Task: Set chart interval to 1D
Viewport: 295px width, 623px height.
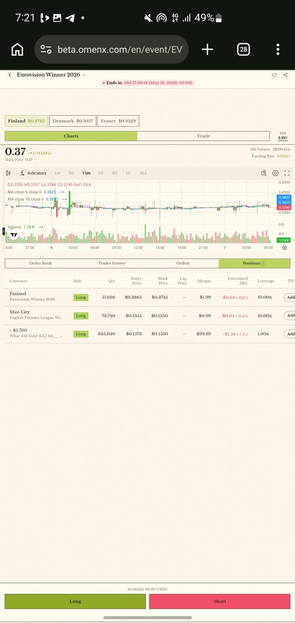Action: (128, 173)
